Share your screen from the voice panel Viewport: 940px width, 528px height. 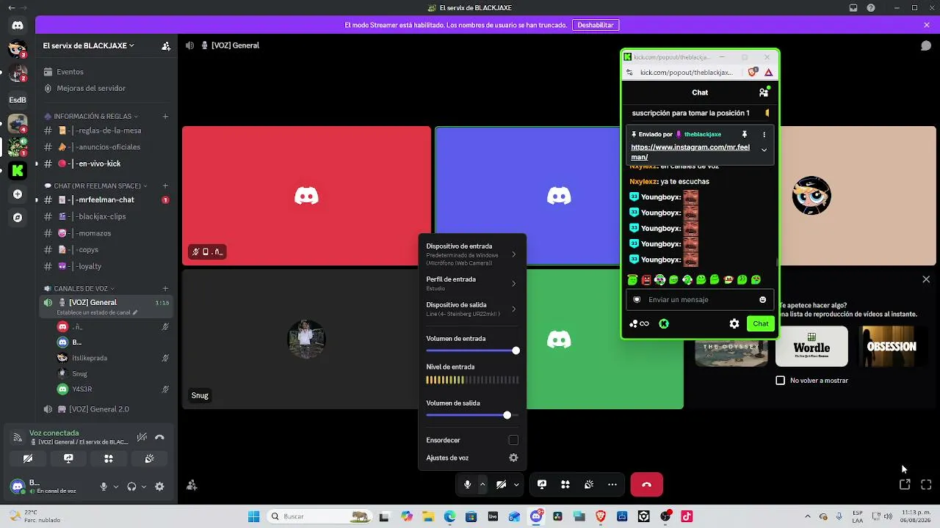pos(68,458)
